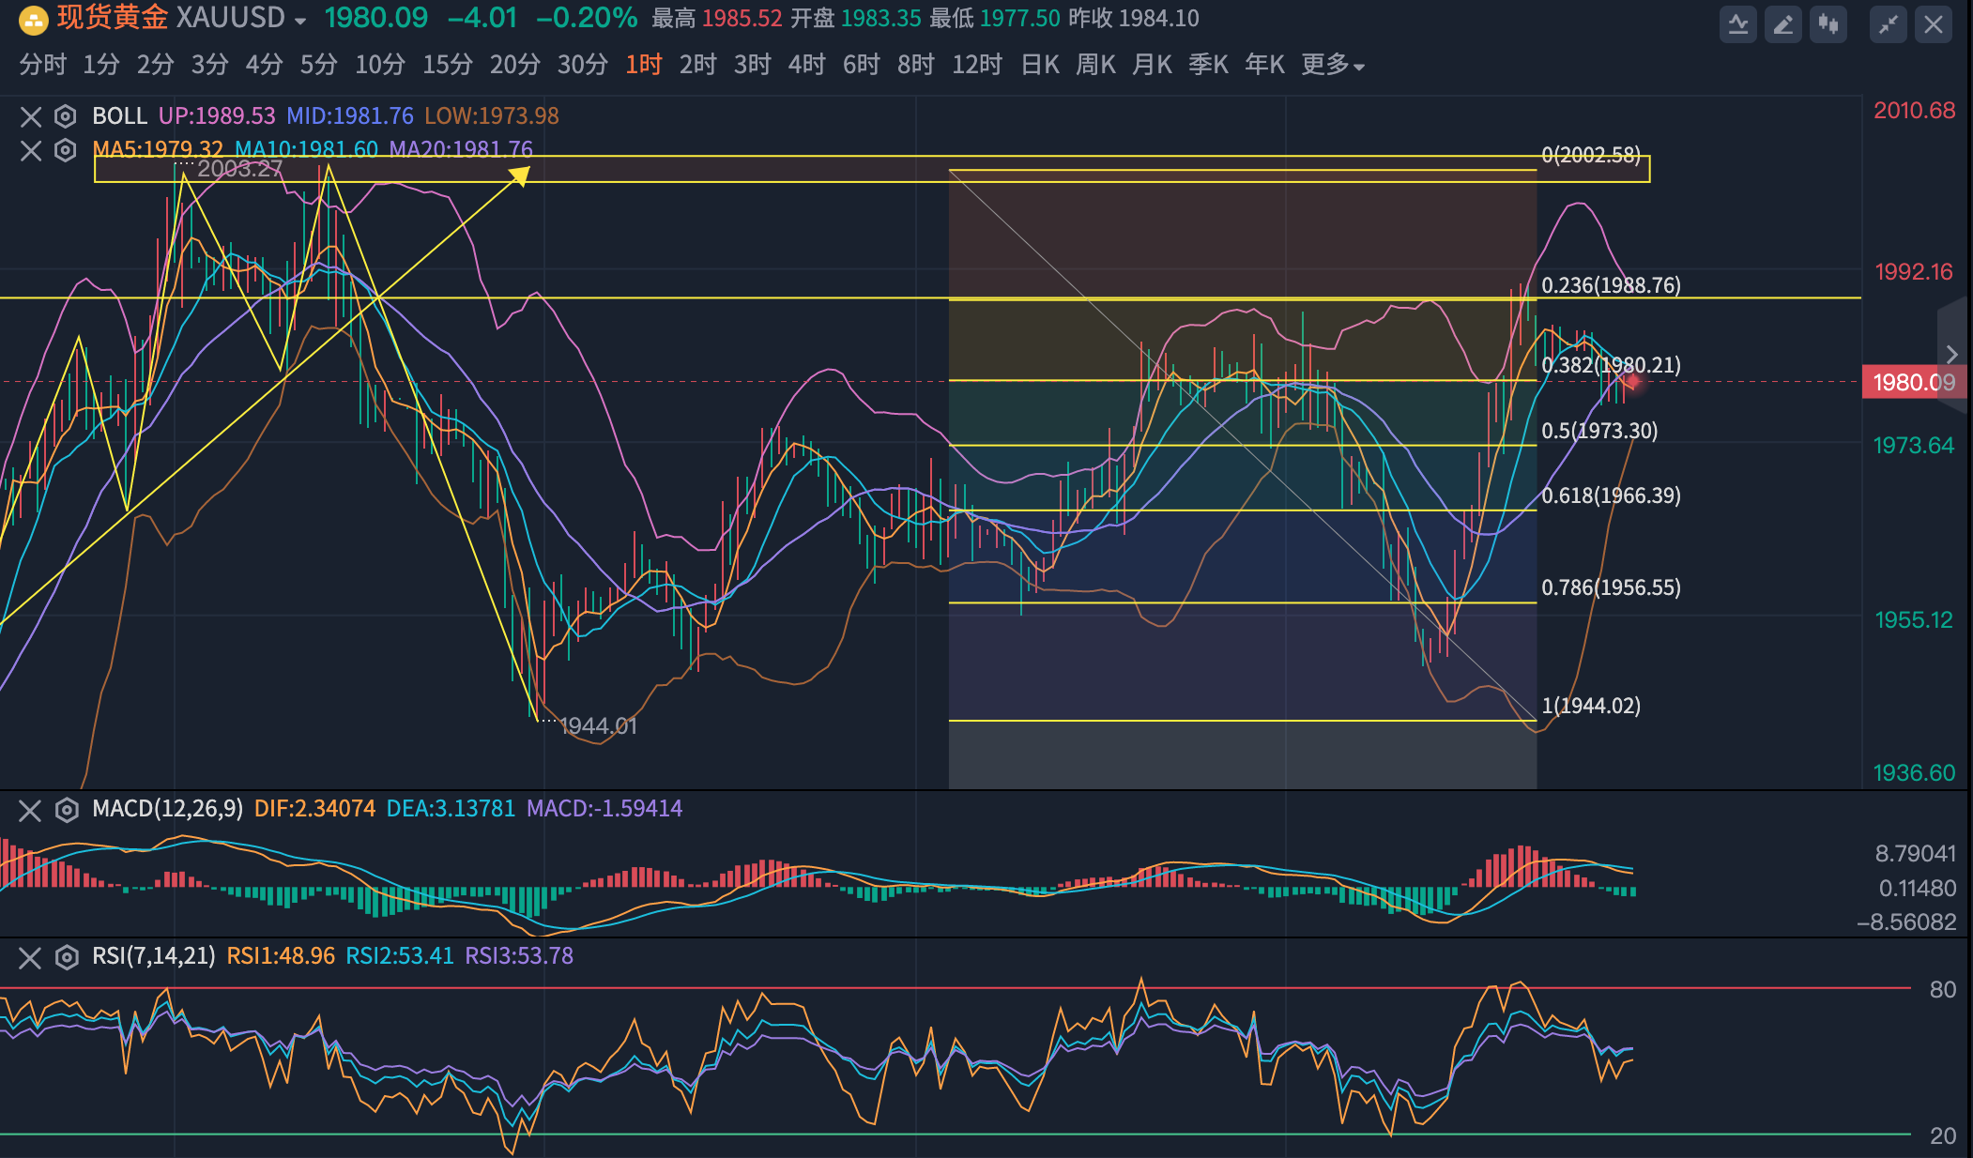The image size is (1973, 1158).
Task: Switch to the 10分 timeframe
Action: pyautogui.click(x=380, y=65)
